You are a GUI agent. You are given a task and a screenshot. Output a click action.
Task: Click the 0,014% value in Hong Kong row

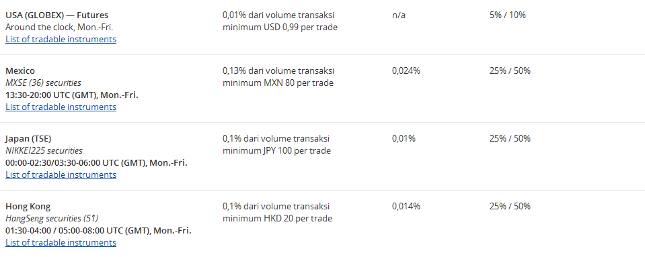[406, 206]
